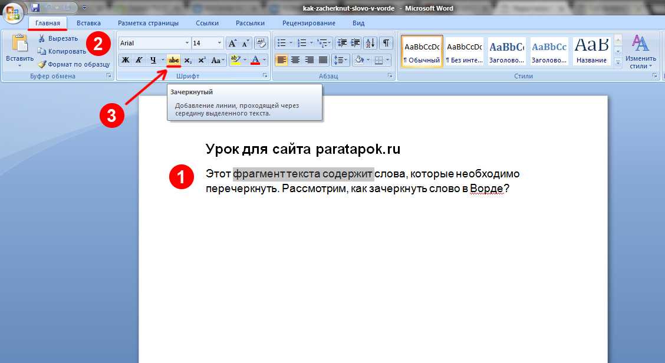Open the Рецензирование ribbon tab
The height and width of the screenshot is (363, 665).
tap(309, 23)
